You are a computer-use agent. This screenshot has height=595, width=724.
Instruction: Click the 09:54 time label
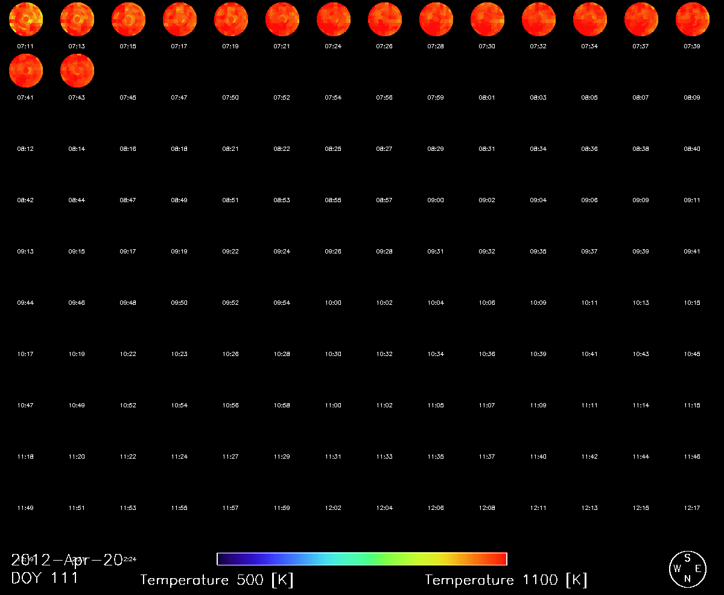coord(282,302)
